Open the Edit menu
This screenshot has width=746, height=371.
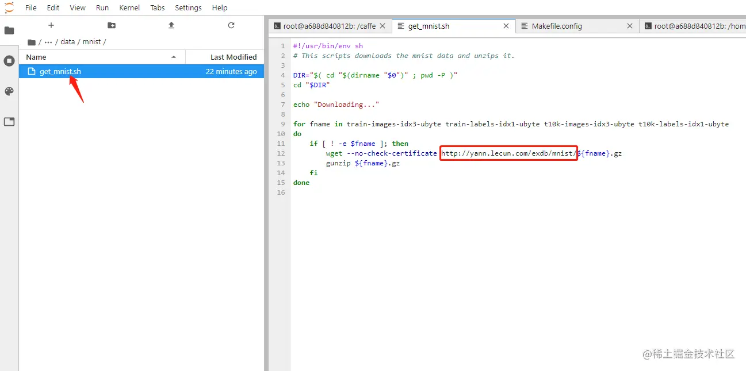[53, 7]
